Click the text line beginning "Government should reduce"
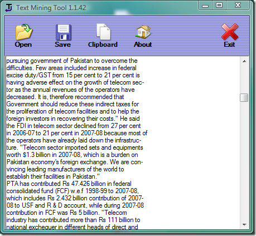Image resolution: width=256 pixels, height=236 pixels. [73, 104]
